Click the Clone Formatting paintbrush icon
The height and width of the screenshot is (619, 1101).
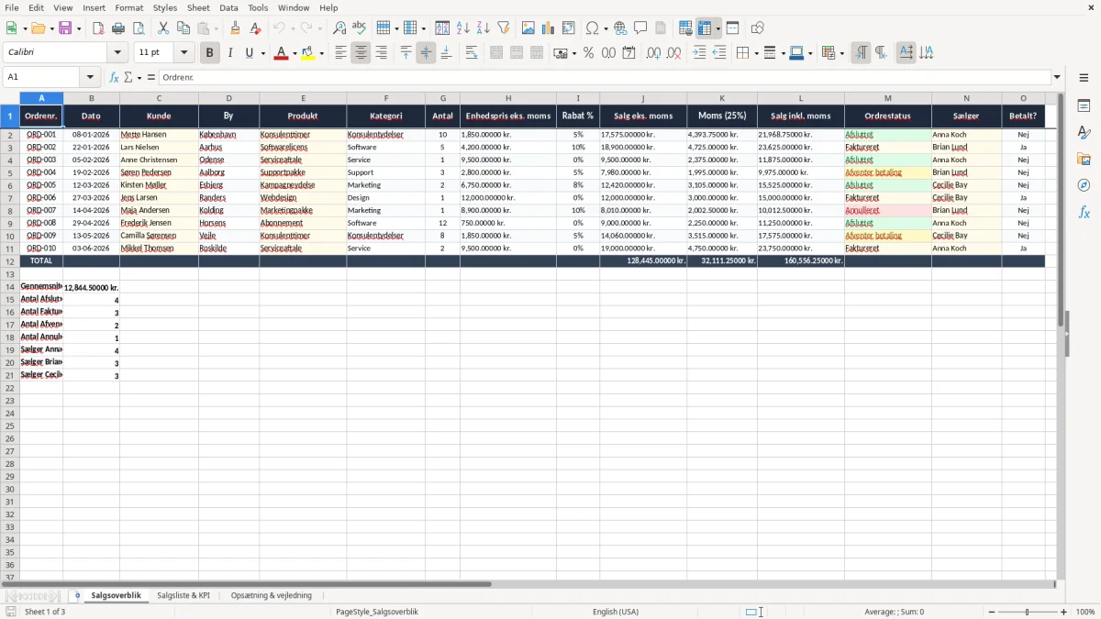pyautogui.click(x=236, y=28)
